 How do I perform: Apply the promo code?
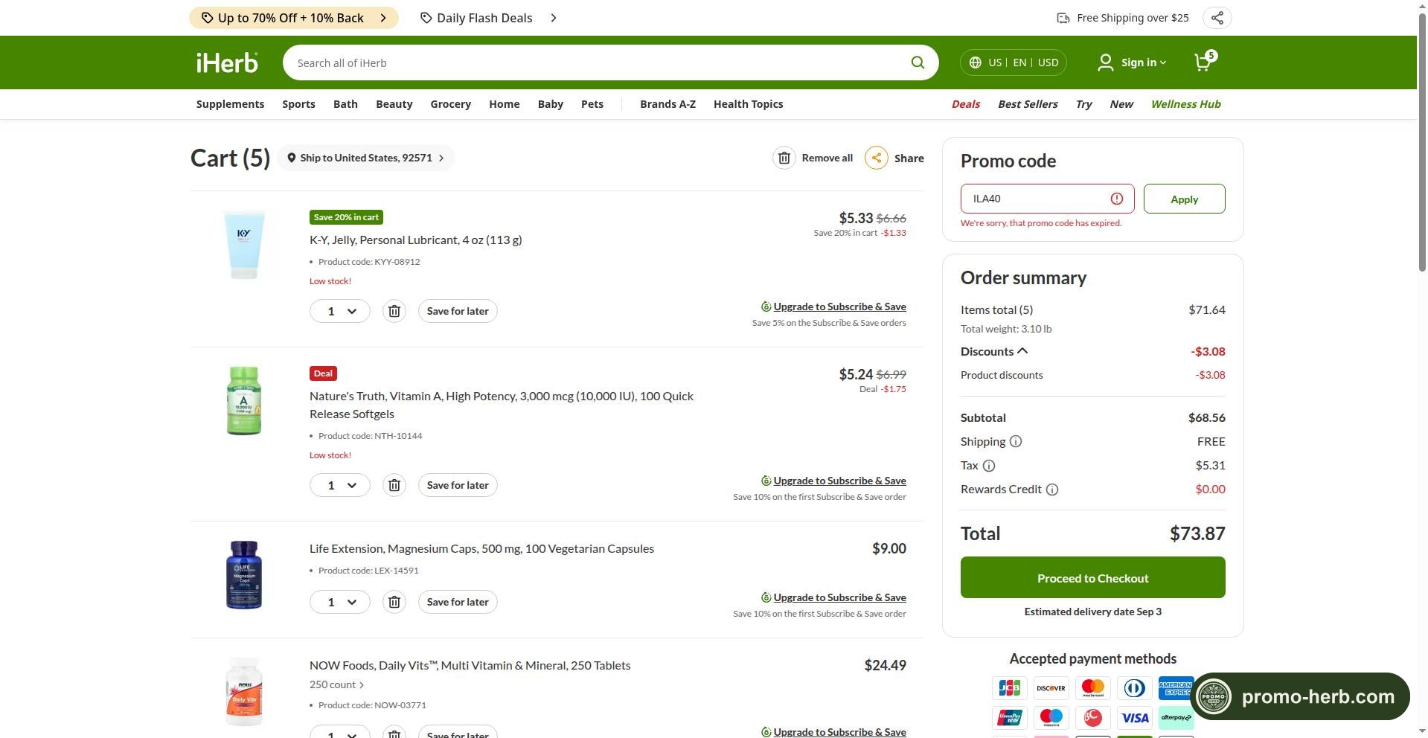[1184, 199]
